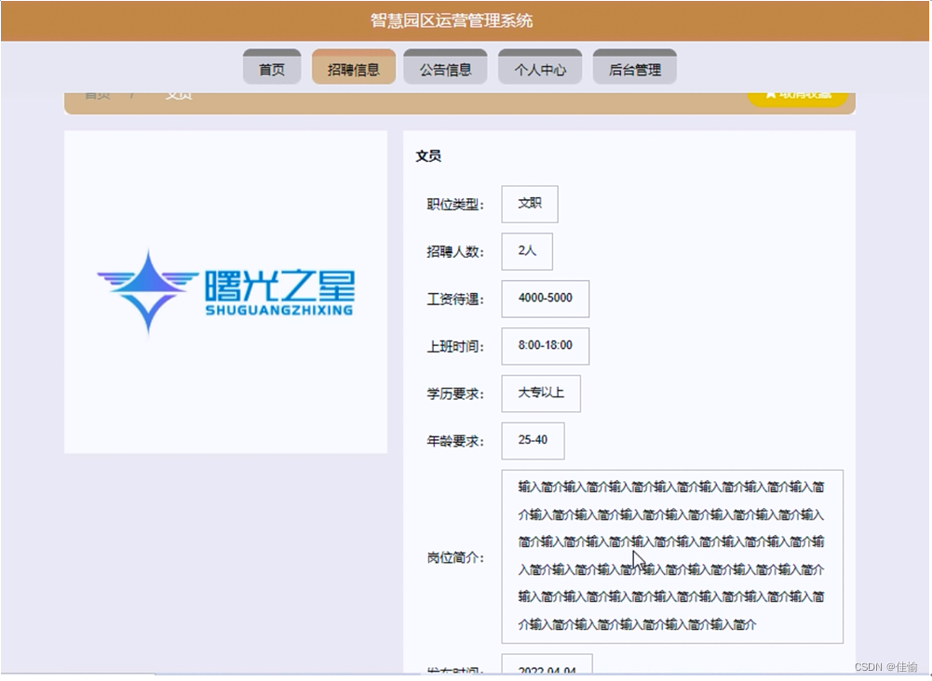Click the publish date field at bottom
The height and width of the screenshot is (681, 932).
547,665
